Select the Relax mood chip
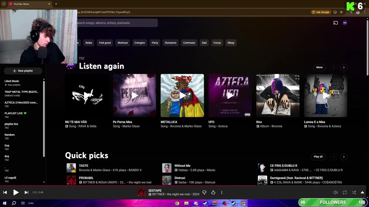Image resolution: width=369 pixels, height=207 pixels. (89, 43)
